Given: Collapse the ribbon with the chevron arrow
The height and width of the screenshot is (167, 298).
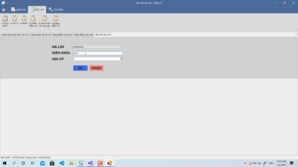Looking at the screenshot, I should pos(296,30).
